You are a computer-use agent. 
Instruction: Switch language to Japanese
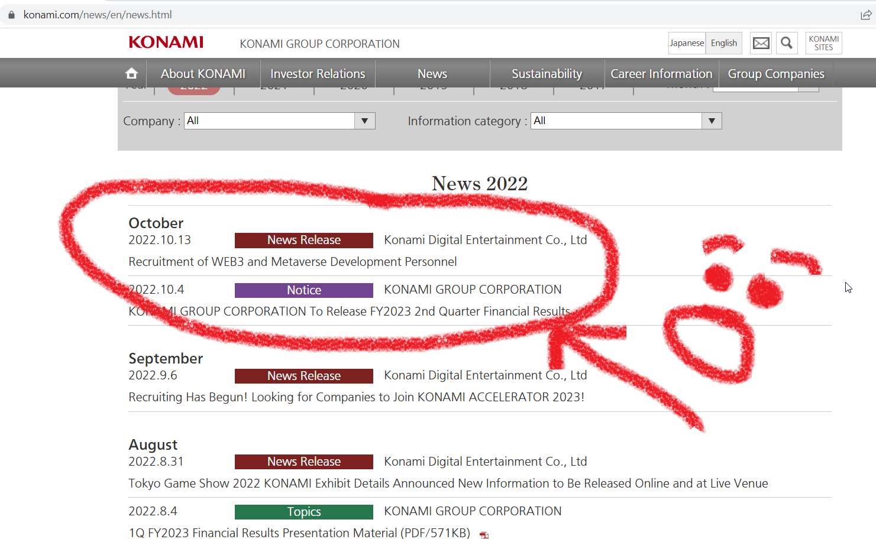[687, 43]
